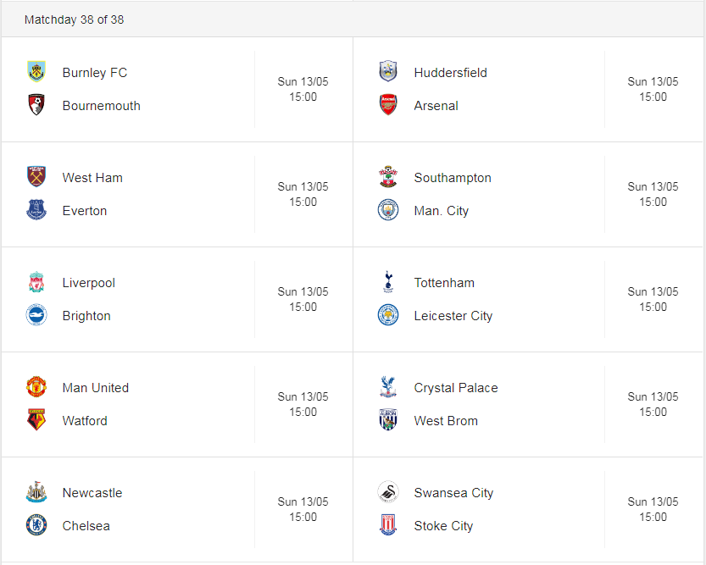Click the Chelsea club crest
This screenshot has width=706, height=565.
[36, 525]
